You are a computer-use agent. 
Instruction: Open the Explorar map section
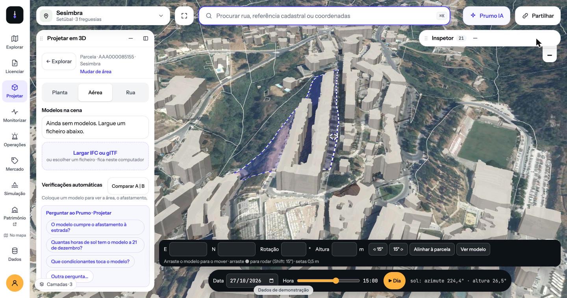click(x=15, y=43)
